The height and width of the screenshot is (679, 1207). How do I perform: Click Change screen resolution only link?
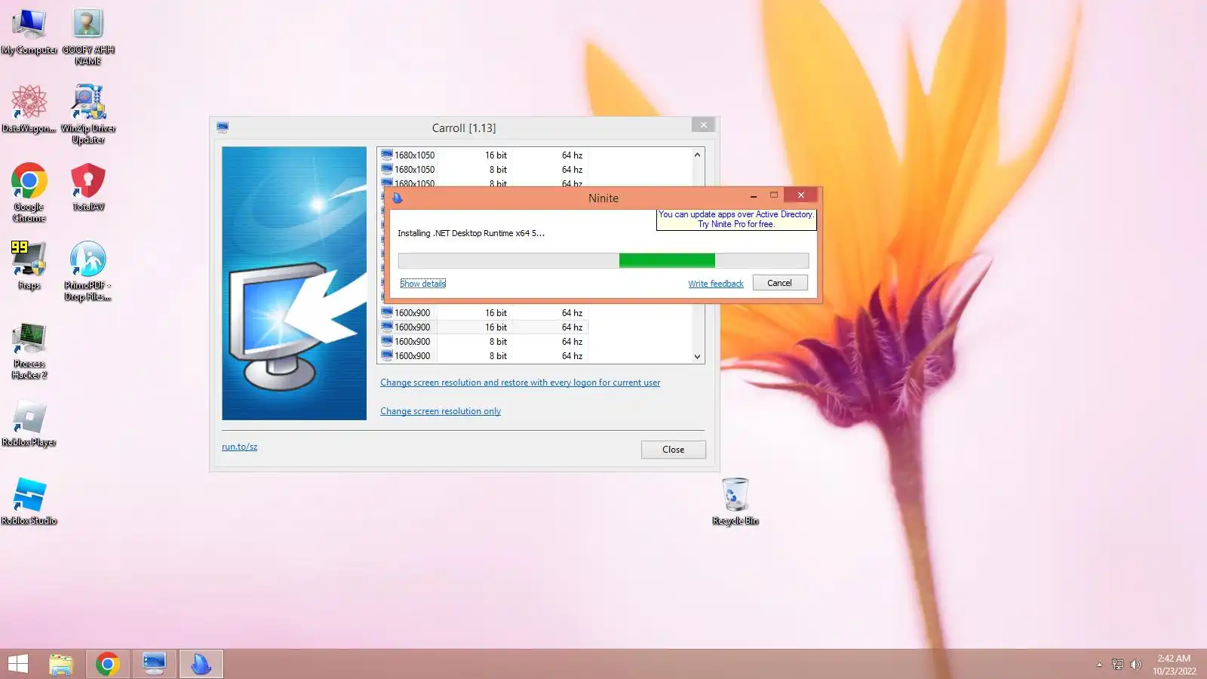441,411
